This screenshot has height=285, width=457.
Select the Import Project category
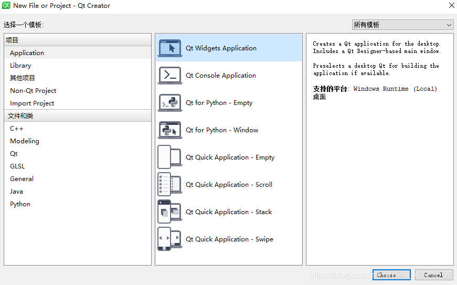(78, 103)
